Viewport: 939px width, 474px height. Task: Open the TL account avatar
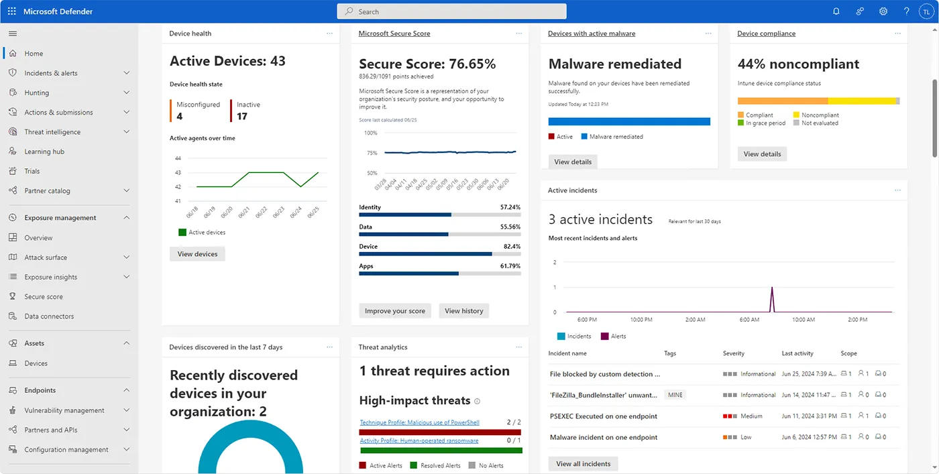[926, 11]
